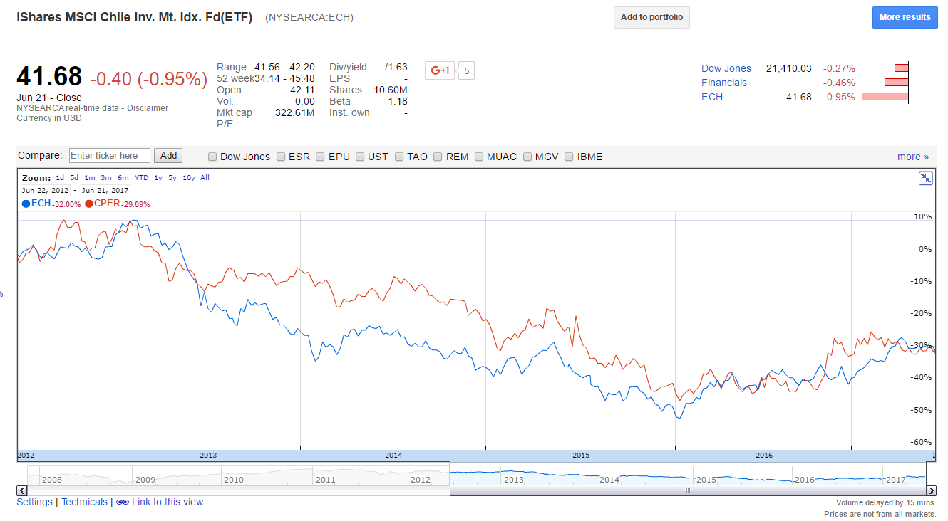Choose the YTD zoom range
The width and height of the screenshot is (948, 521).
(x=142, y=178)
